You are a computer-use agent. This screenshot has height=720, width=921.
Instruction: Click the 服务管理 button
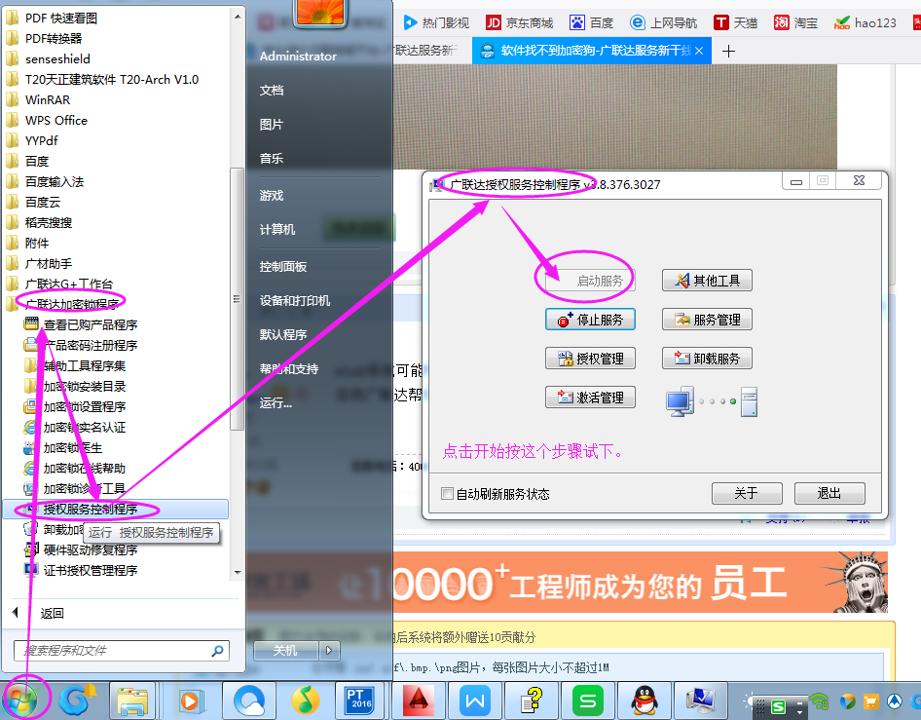click(x=707, y=320)
